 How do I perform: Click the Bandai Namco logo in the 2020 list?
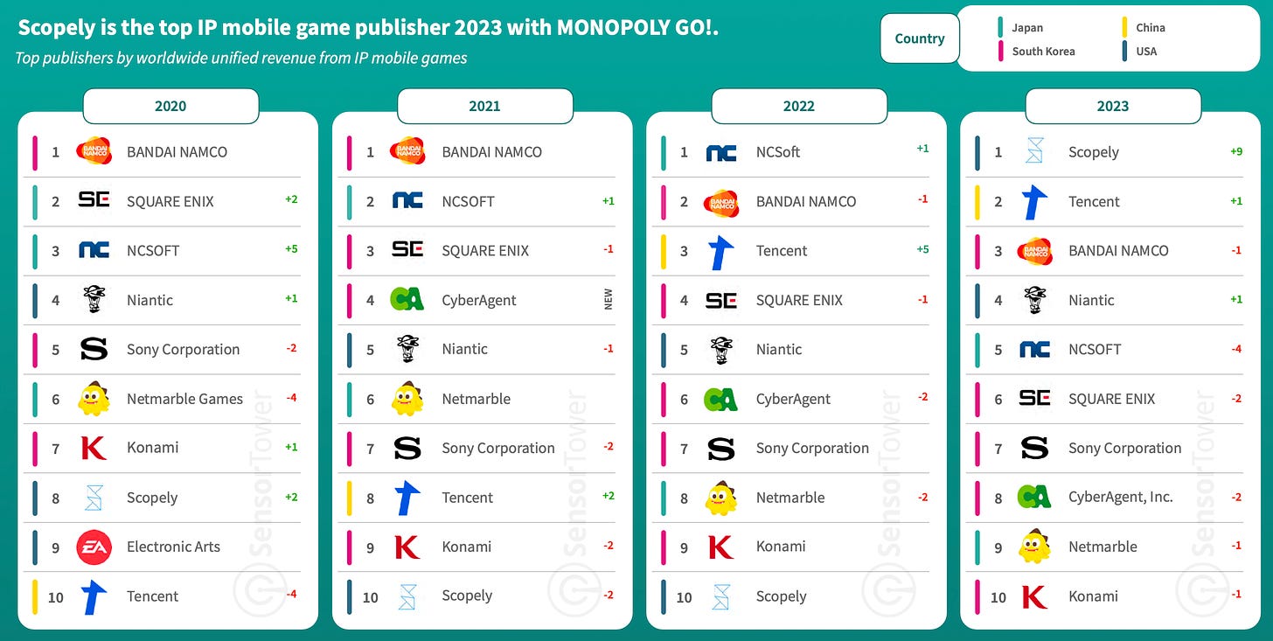[94, 152]
